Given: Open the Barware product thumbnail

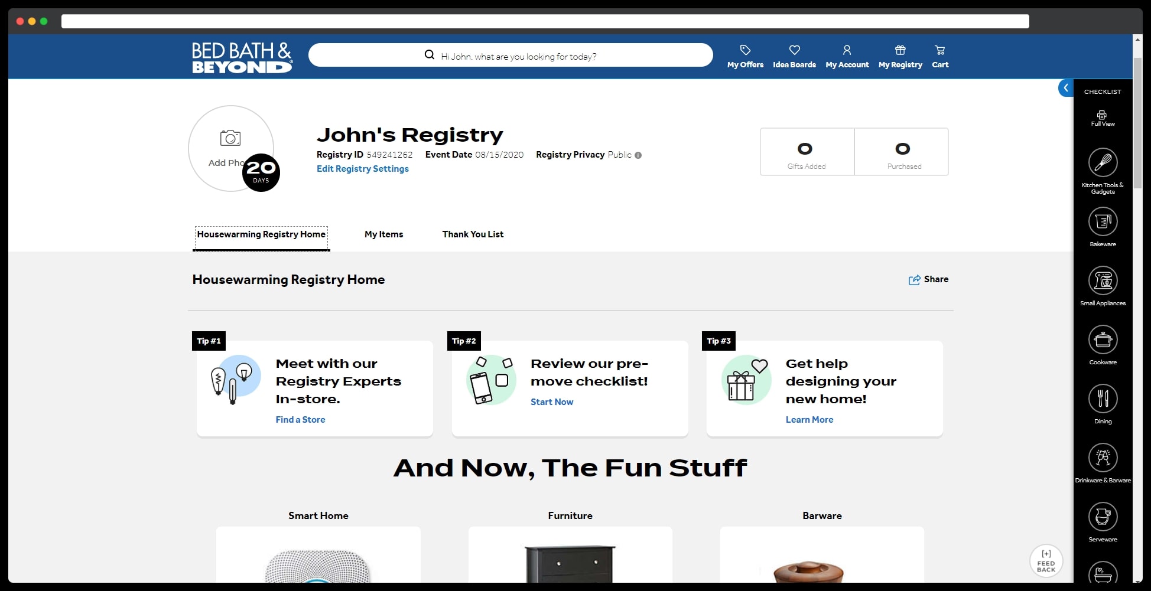Looking at the screenshot, I should [822, 555].
